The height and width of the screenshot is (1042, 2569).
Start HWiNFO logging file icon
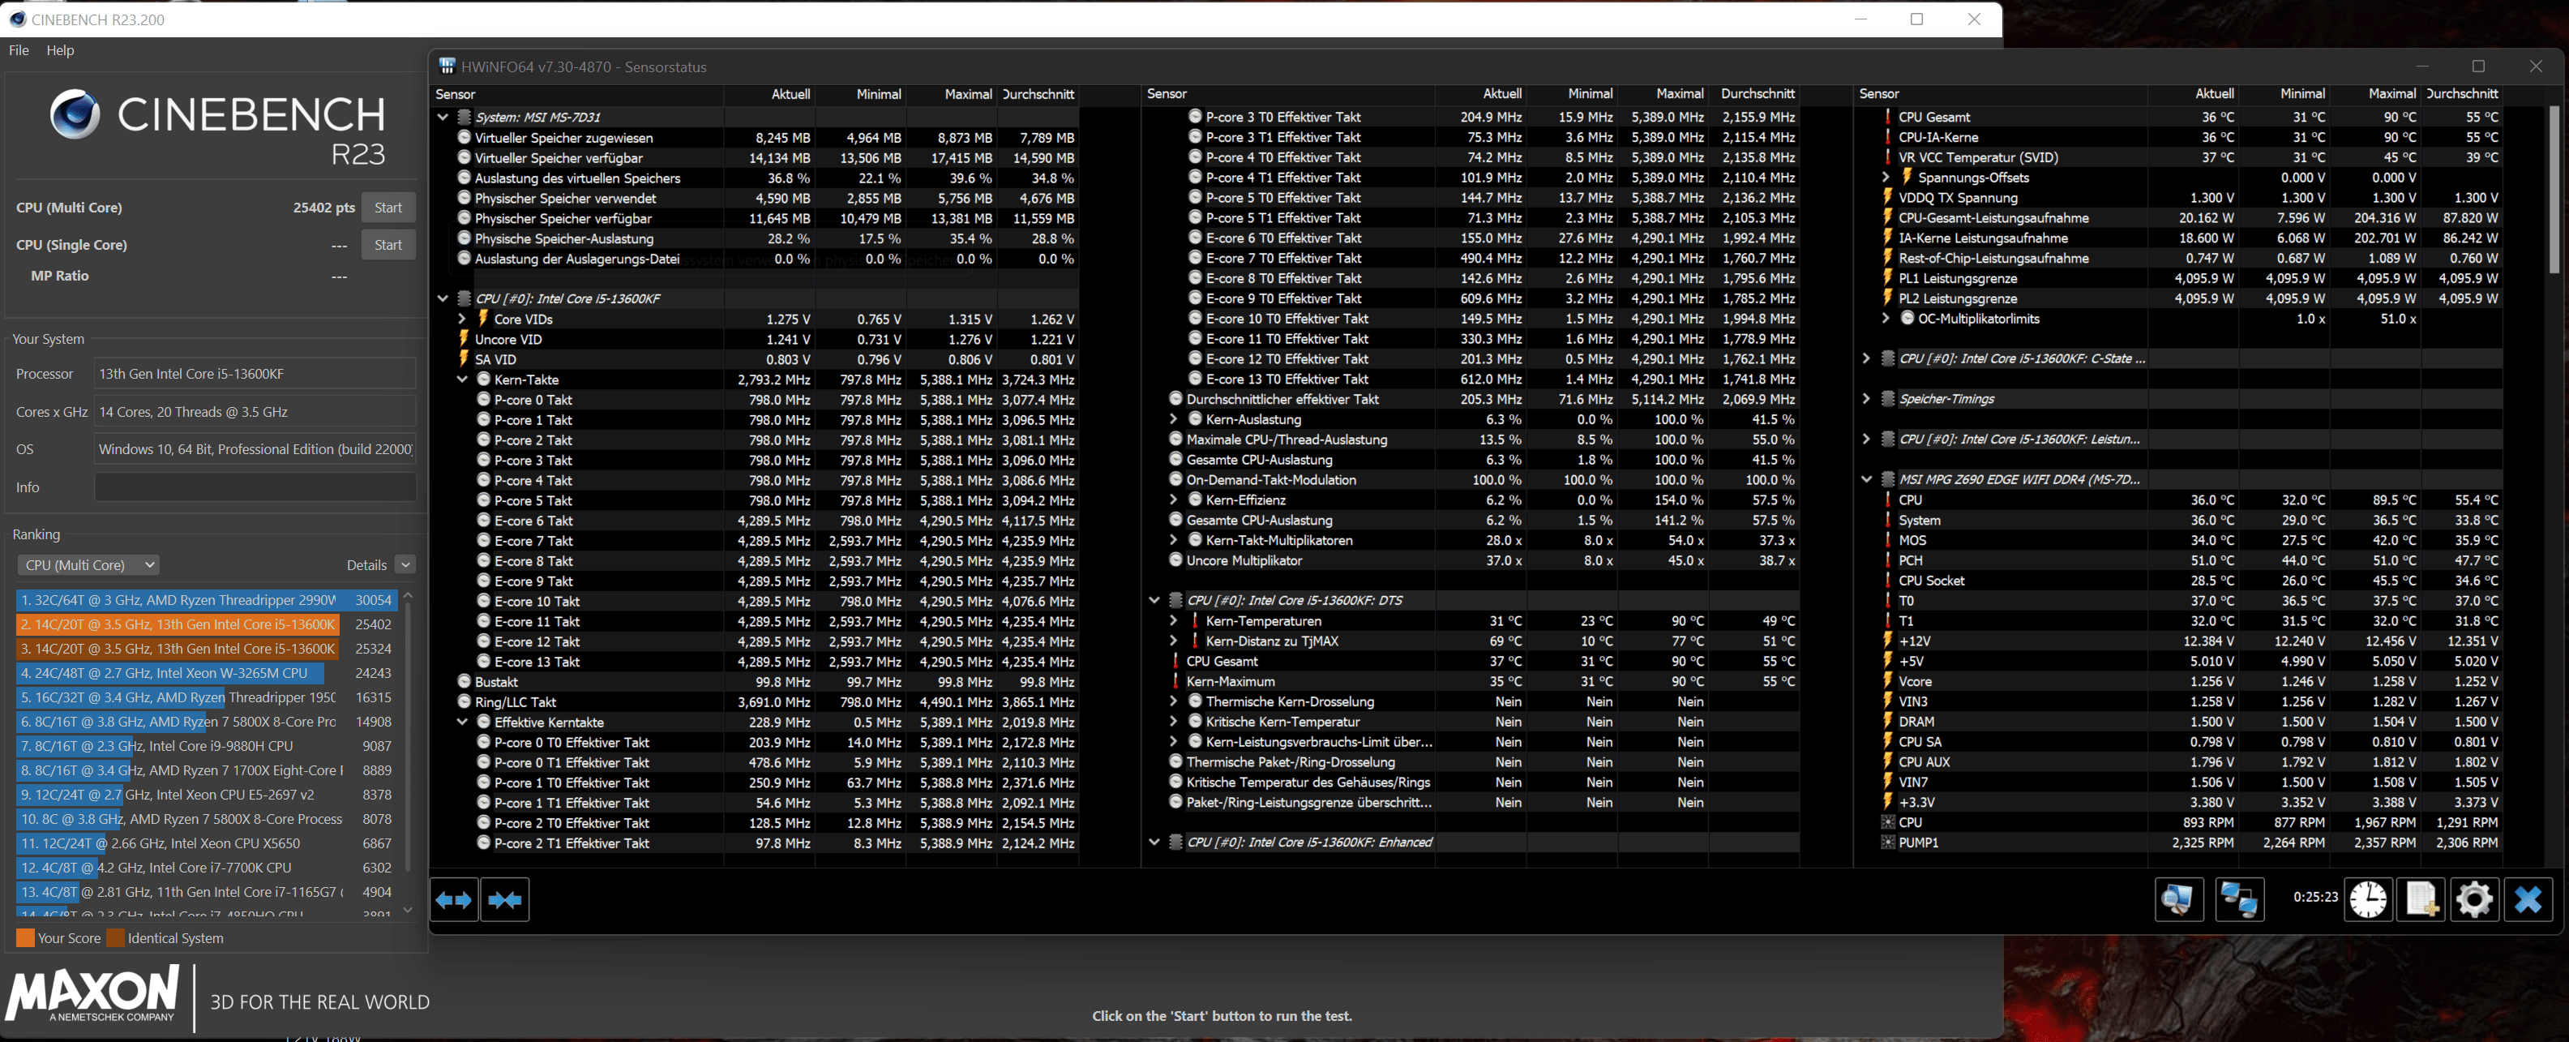(x=2421, y=899)
